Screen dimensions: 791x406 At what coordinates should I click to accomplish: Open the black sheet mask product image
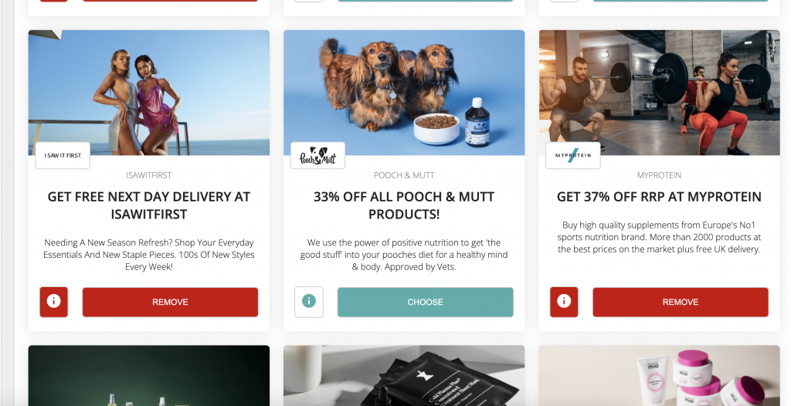point(404,376)
